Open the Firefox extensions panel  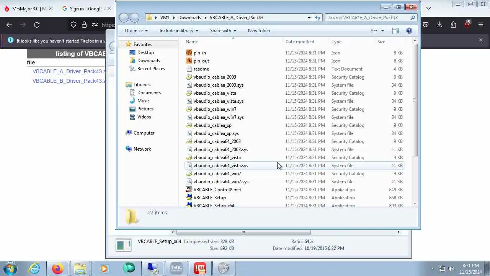point(453,25)
